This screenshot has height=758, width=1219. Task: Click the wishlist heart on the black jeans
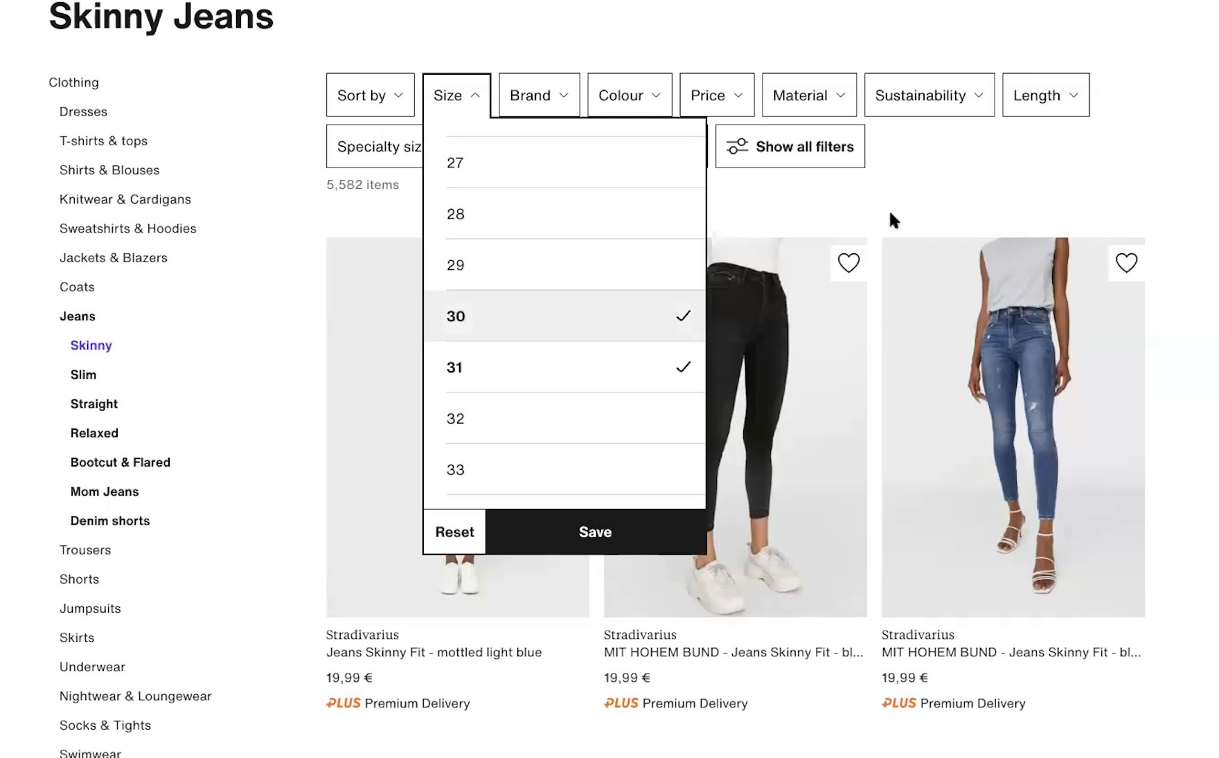(848, 263)
